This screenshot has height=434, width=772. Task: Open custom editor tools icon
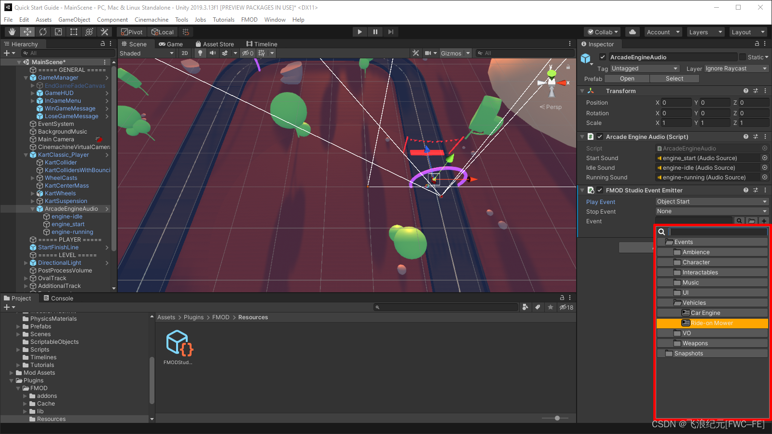(105, 32)
